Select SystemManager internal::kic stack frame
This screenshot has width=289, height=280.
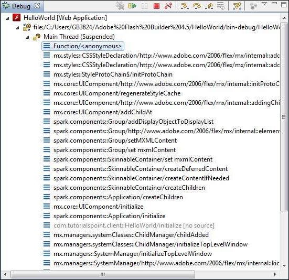(x=166, y=263)
